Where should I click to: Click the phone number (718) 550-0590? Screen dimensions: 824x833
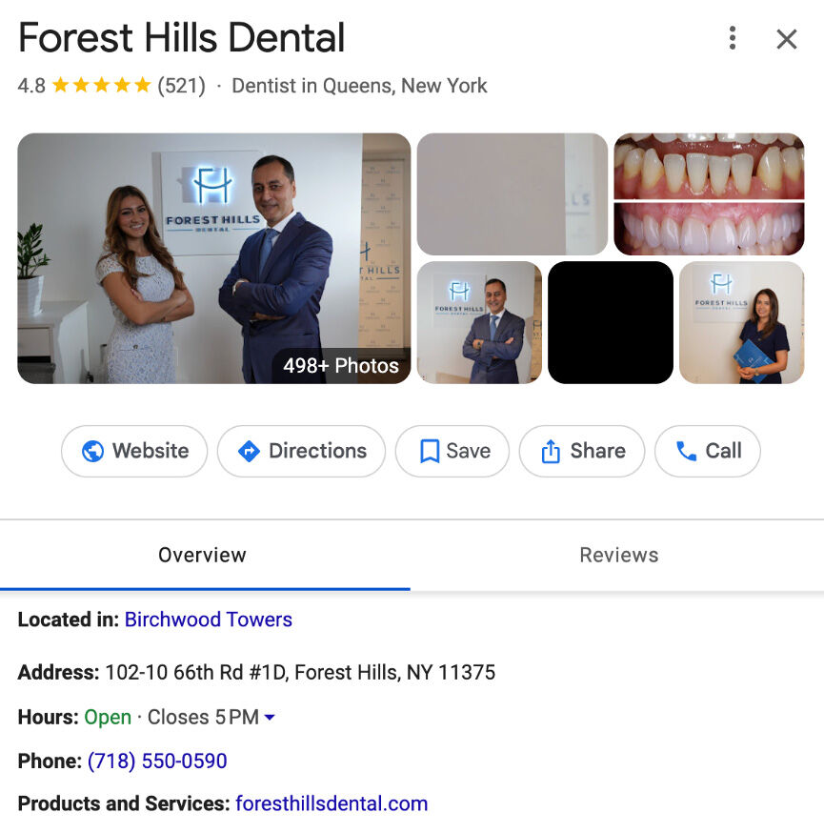pyautogui.click(x=157, y=761)
